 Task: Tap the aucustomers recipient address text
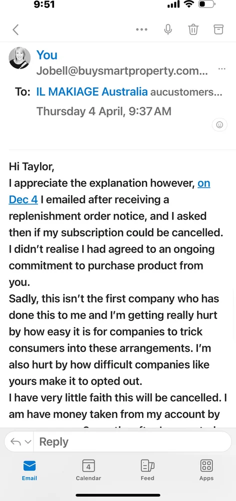click(186, 92)
